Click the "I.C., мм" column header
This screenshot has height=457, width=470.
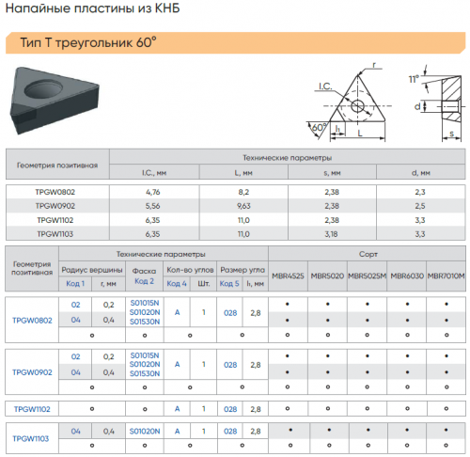click(x=154, y=172)
